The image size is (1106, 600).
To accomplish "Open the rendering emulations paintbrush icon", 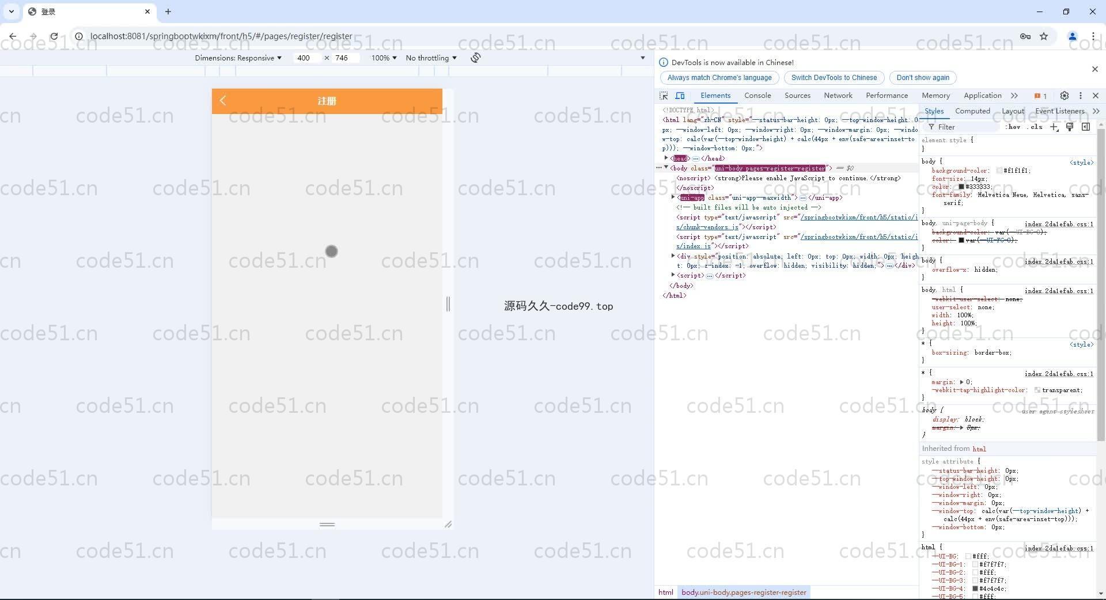I will tap(1070, 127).
